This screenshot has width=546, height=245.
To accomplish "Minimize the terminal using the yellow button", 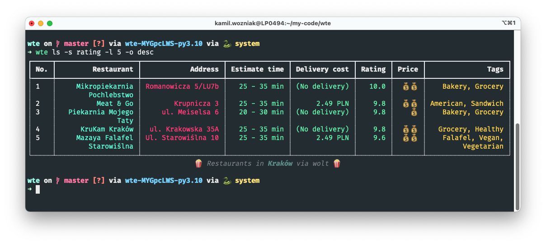I will (x=41, y=23).
